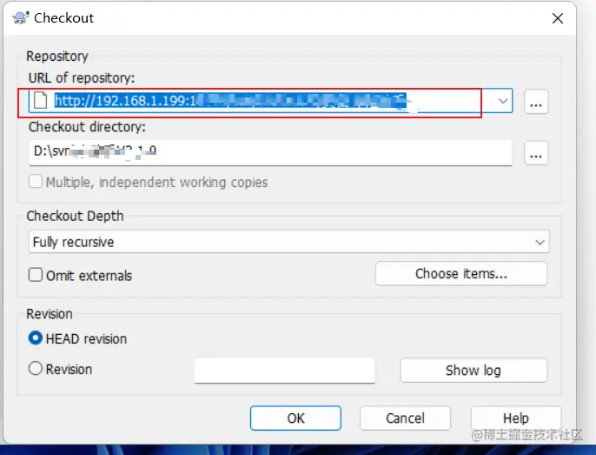Viewport: 596px width, 455px height.
Task: Expand the URL of repository dropdown
Action: 503,101
